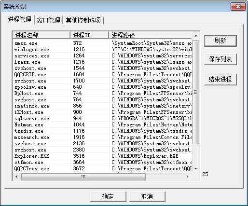Click the 结束进程 button
Viewport: 248px width, 206px height.
point(220,79)
